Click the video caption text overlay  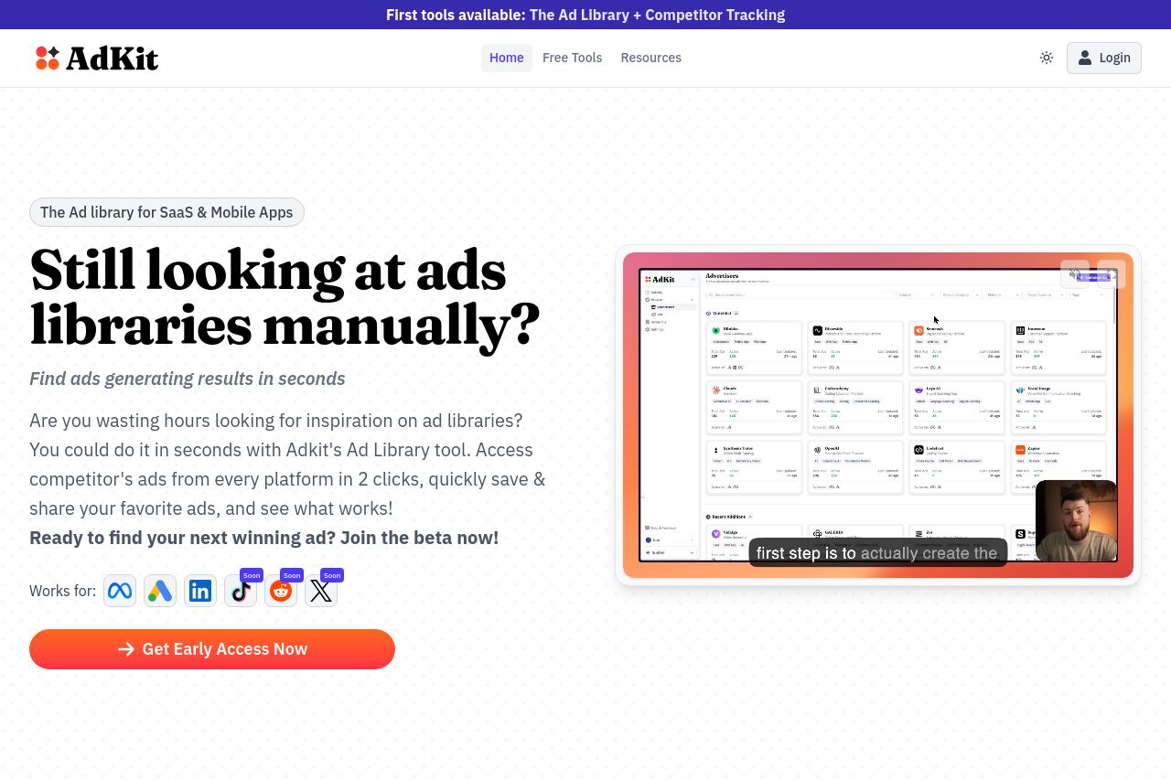[x=876, y=553]
